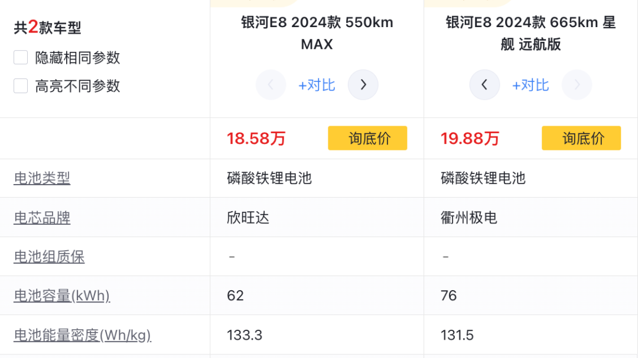The width and height of the screenshot is (638, 358).
Task: Click the 19.88万 price
Action: coord(470,139)
